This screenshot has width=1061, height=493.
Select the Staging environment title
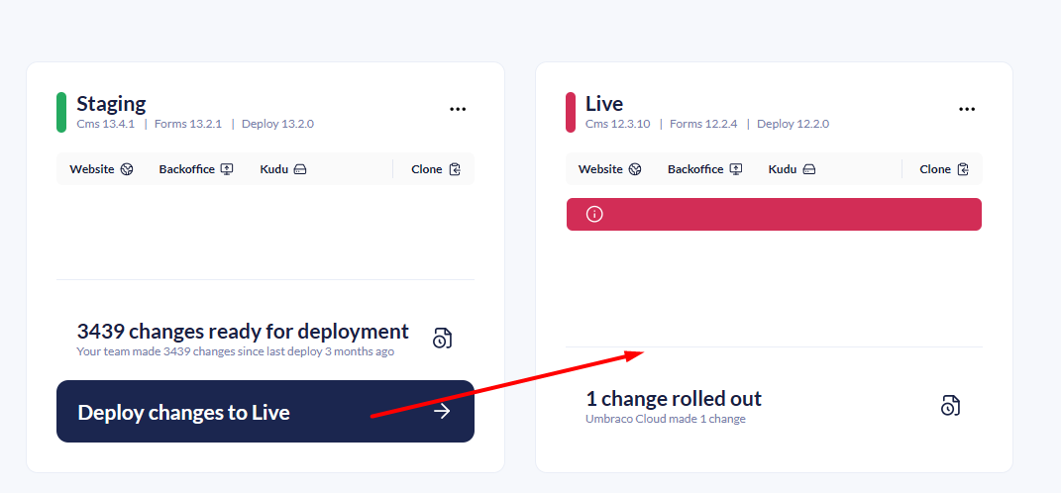[111, 103]
